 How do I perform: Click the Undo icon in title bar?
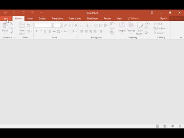pos(14,13)
